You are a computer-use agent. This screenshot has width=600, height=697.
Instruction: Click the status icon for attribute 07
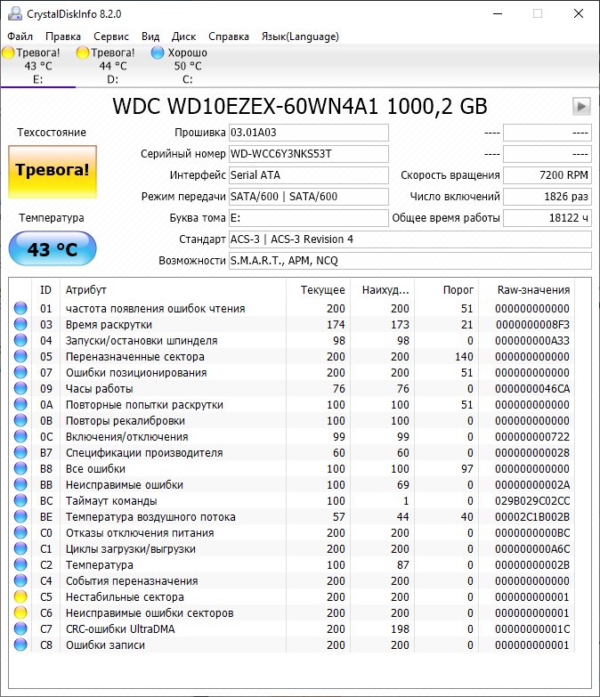tap(20, 372)
